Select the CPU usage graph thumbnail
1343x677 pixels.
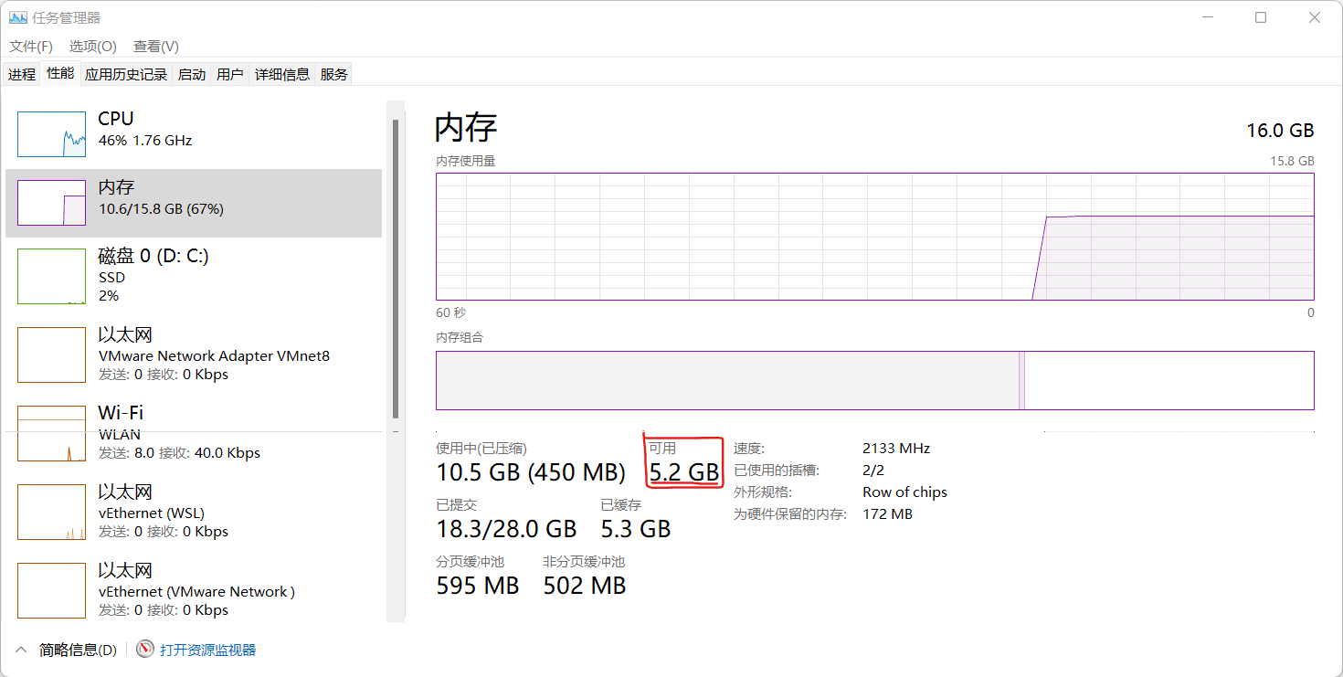(x=51, y=134)
